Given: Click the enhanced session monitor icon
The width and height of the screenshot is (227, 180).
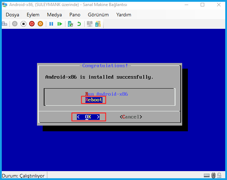Looking at the screenshot, I should coord(90,24).
